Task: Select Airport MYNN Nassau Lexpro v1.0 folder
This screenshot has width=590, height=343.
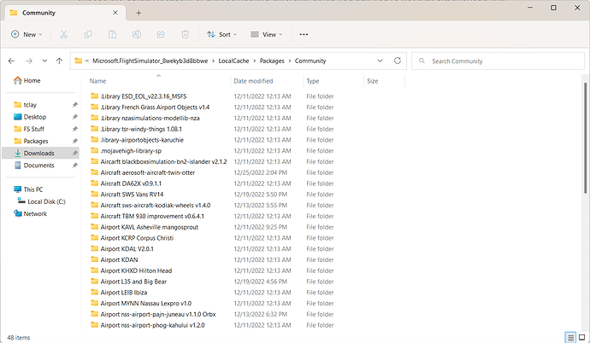Action: coord(146,303)
